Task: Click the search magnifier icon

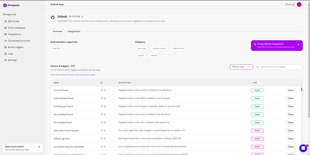Action: pos(257,67)
